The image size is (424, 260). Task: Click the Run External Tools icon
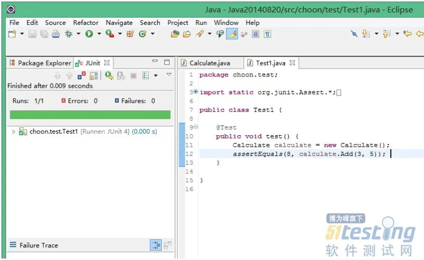pos(110,34)
